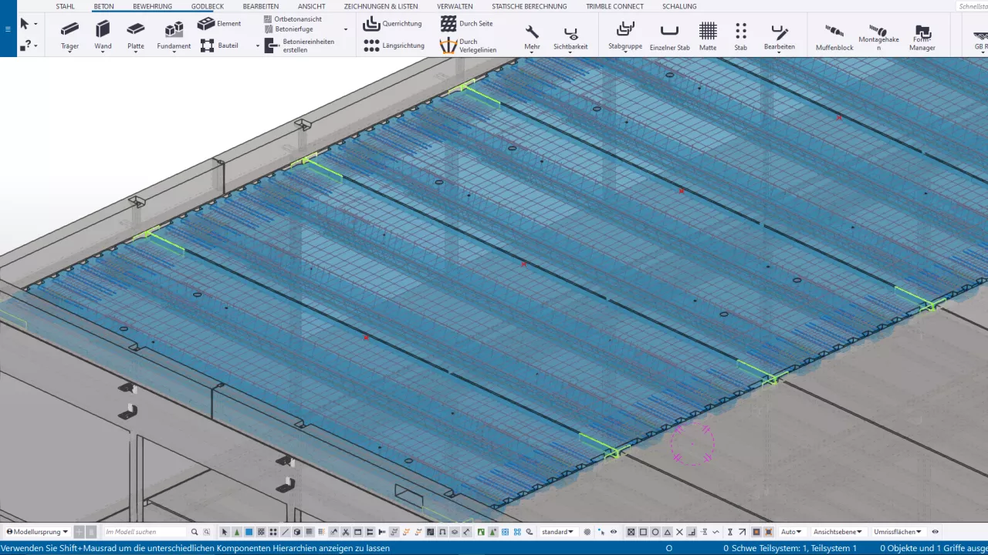Click the Sichtbarkeit visibility icon
Image resolution: width=988 pixels, height=555 pixels.
(x=570, y=35)
